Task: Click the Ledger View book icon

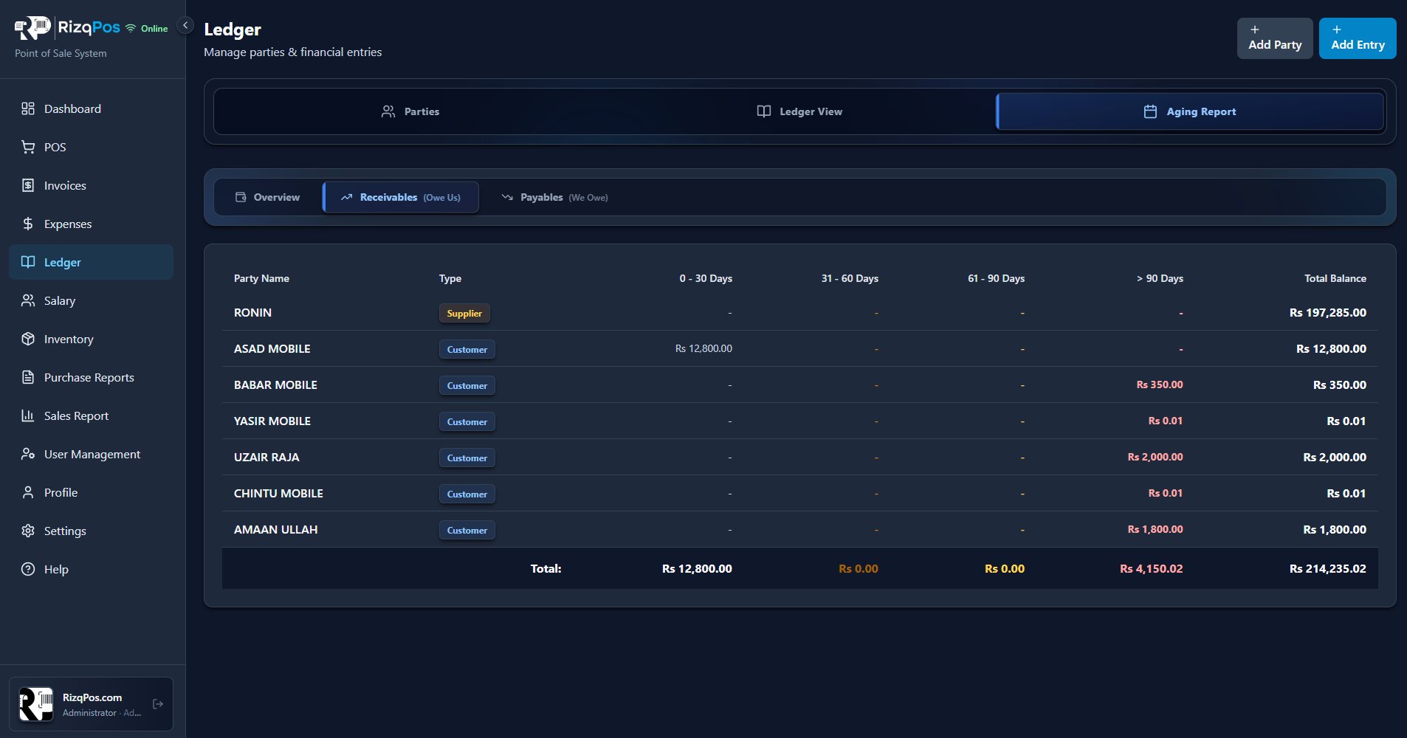Action: point(764,111)
